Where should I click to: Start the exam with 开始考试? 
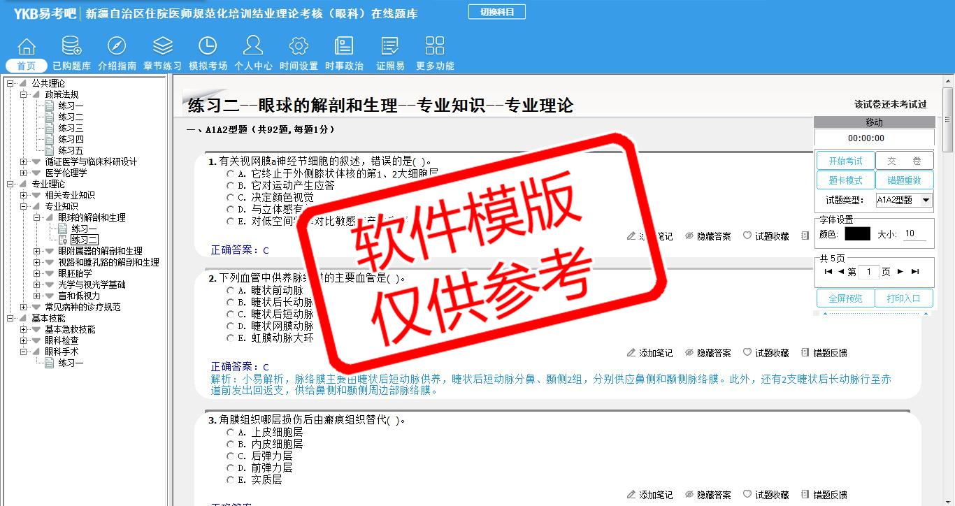tap(845, 161)
